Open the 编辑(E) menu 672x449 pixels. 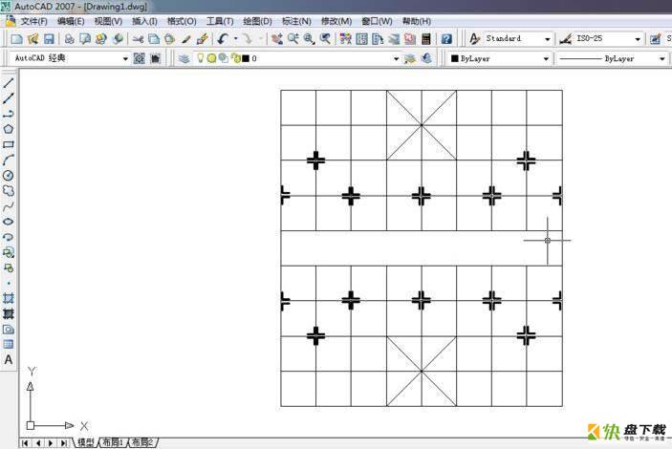point(71,21)
